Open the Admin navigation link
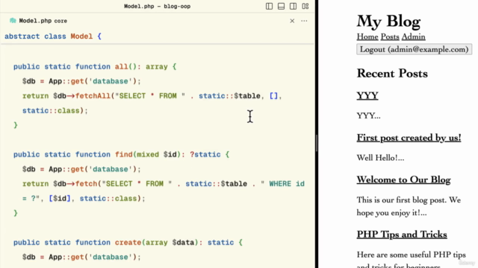The height and width of the screenshot is (268, 478). 413,36
